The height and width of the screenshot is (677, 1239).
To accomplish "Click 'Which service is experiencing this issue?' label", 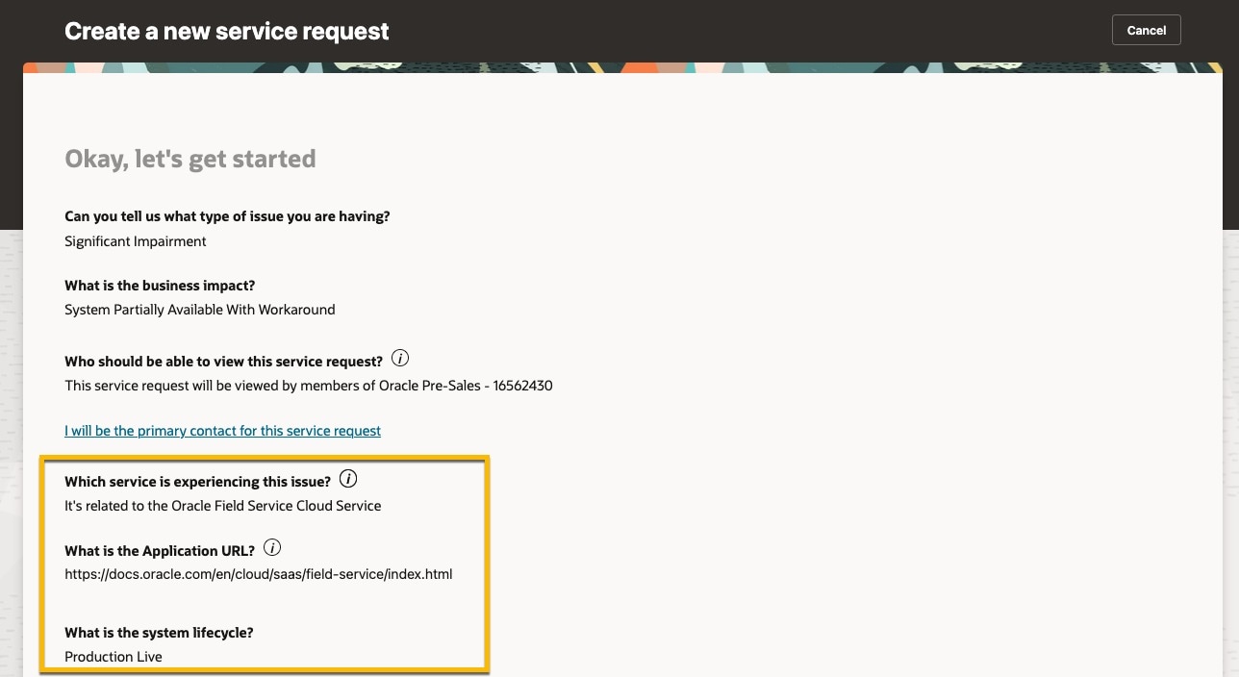I will click(x=197, y=482).
